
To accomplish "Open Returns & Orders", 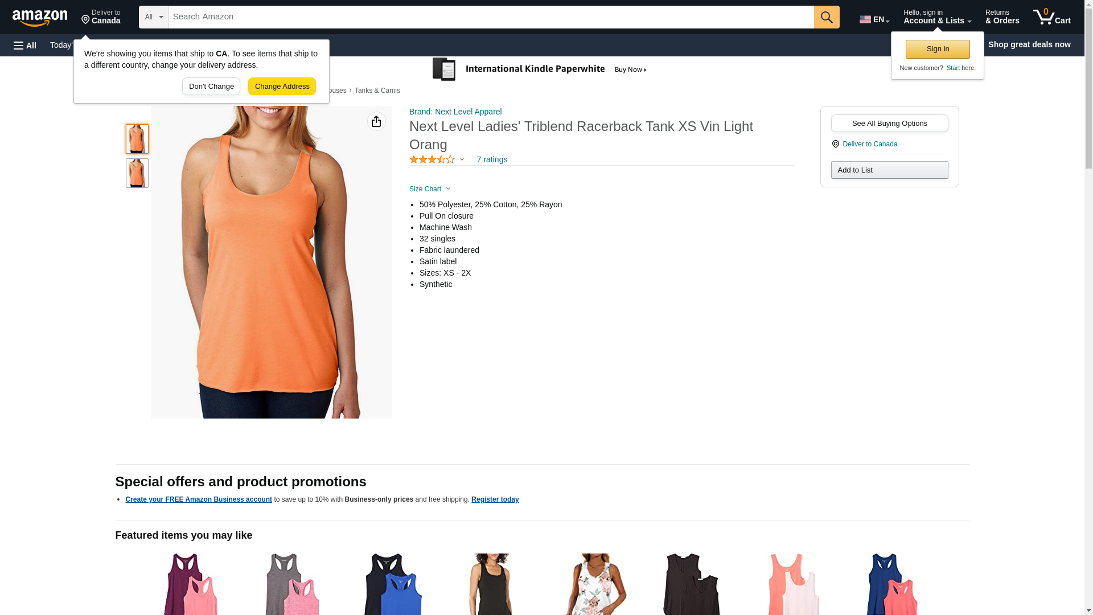I will (x=1002, y=17).
